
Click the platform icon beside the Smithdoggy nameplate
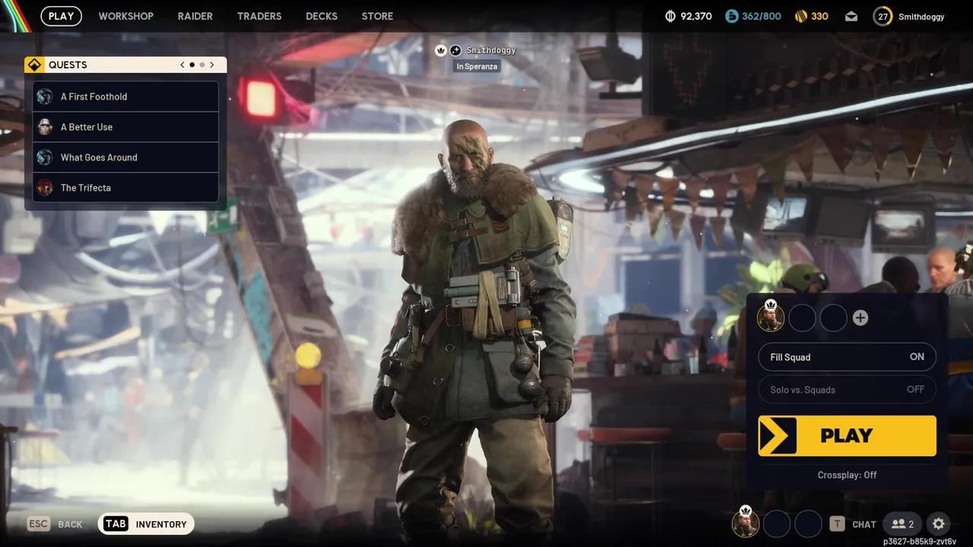[x=455, y=50]
